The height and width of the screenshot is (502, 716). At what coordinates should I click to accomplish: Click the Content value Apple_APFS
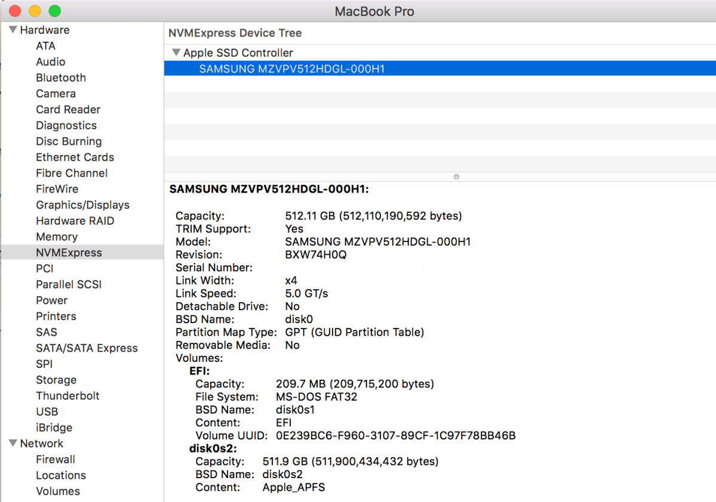click(x=294, y=488)
